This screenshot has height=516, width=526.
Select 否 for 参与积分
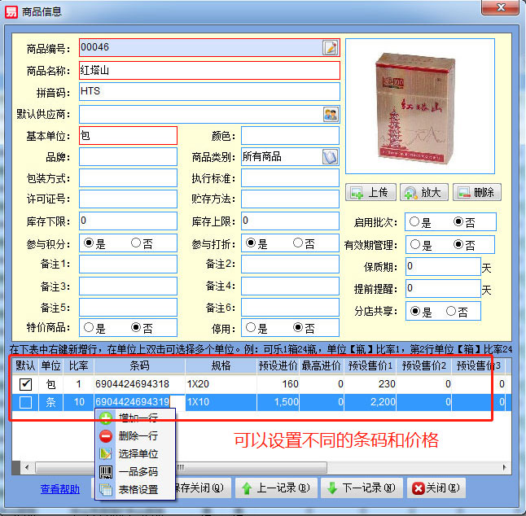coord(135,243)
